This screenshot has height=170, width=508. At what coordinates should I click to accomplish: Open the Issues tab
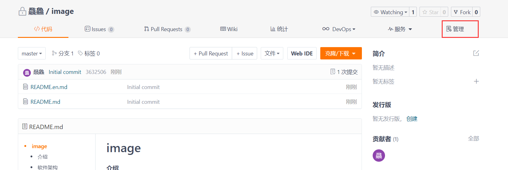click(99, 29)
